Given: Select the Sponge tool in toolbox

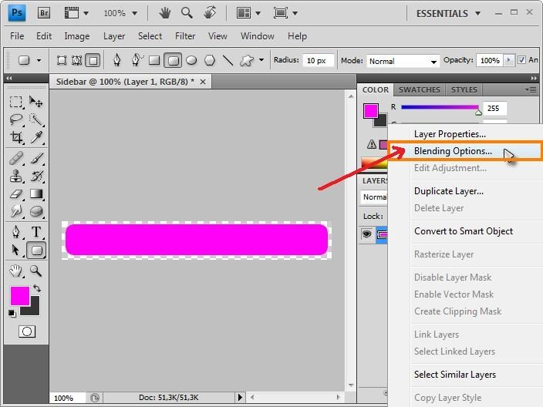Looking at the screenshot, I should point(36,211).
